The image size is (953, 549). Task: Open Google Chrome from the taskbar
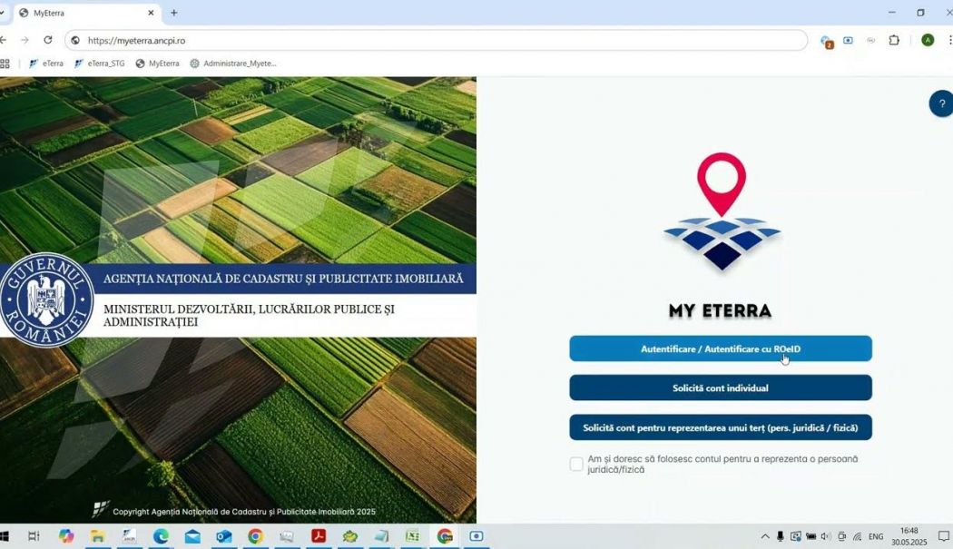[255, 536]
